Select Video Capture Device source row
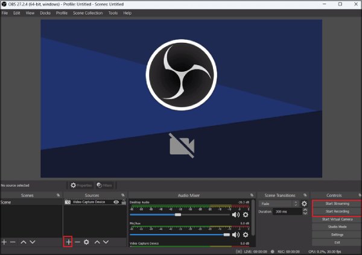Image resolution: width=362 pixels, height=255 pixels. [95, 202]
